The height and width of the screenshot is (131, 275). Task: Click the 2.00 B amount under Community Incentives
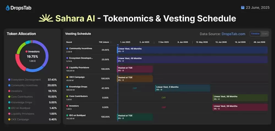click(x=69, y=52)
